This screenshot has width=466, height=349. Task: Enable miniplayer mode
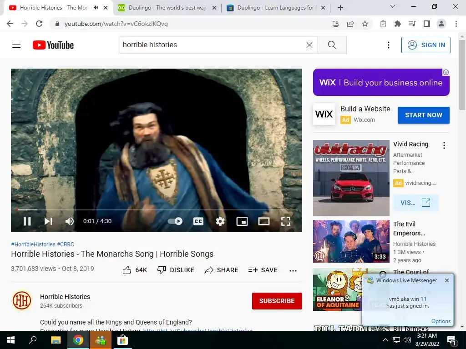click(x=242, y=221)
